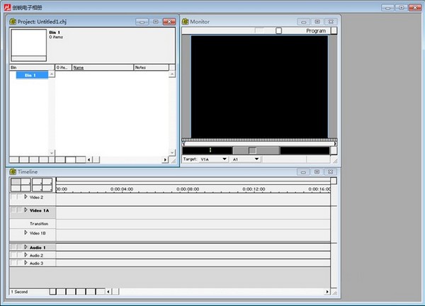The height and width of the screenshot is (306, 425).
Task: Click the Timeline window title icon
Action: (x=13, y=171)
